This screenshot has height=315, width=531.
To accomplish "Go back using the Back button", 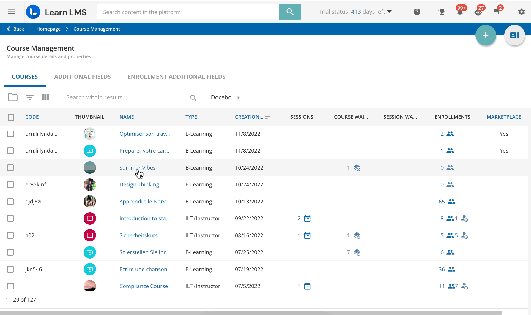I will coord(15,29).
